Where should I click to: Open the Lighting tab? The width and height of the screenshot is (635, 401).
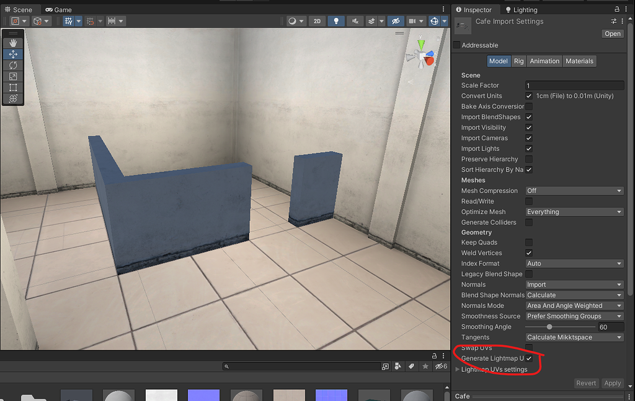522,9
